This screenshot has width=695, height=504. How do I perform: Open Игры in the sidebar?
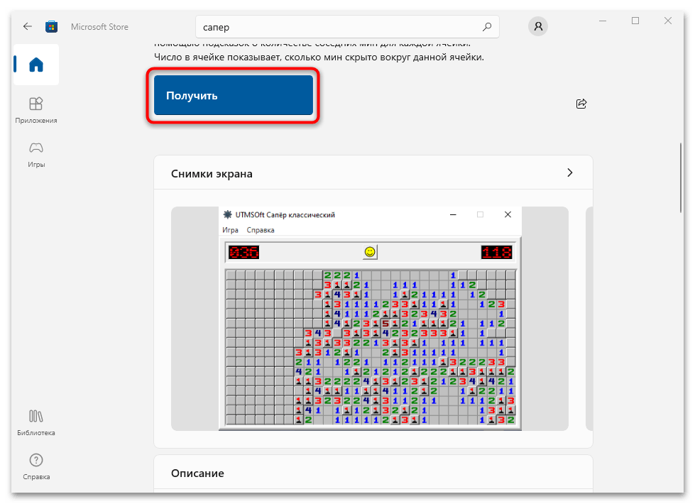click(x=36, y=155)
